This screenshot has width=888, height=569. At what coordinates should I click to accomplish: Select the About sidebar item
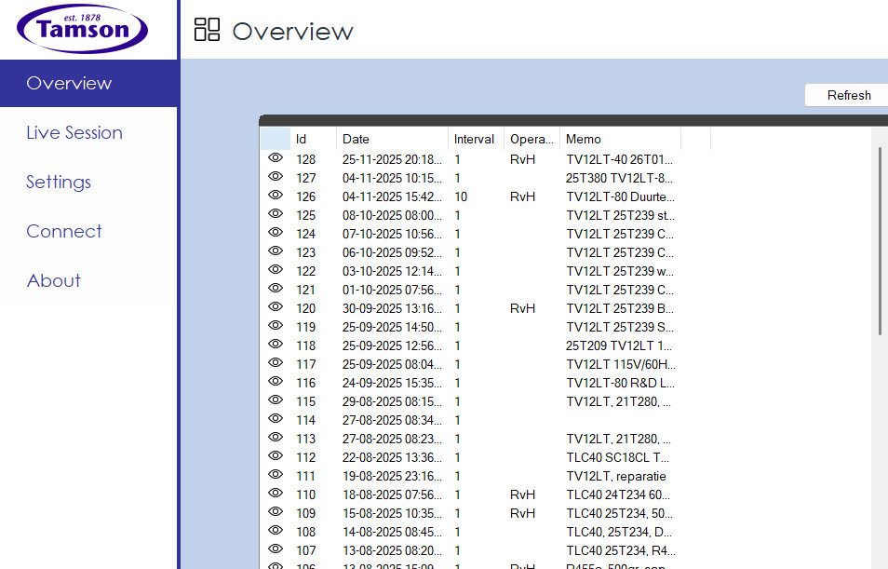coord(54,280)
